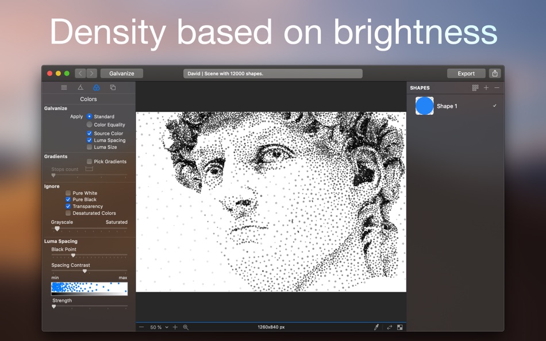546x341 pixels.
Task: Click the stippled David canvas image
Action: click(271, 202)
